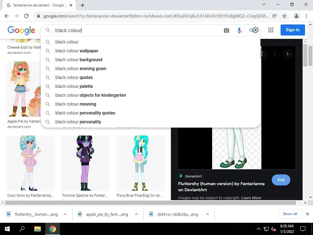Open a new browser tab

pos(83,5)
